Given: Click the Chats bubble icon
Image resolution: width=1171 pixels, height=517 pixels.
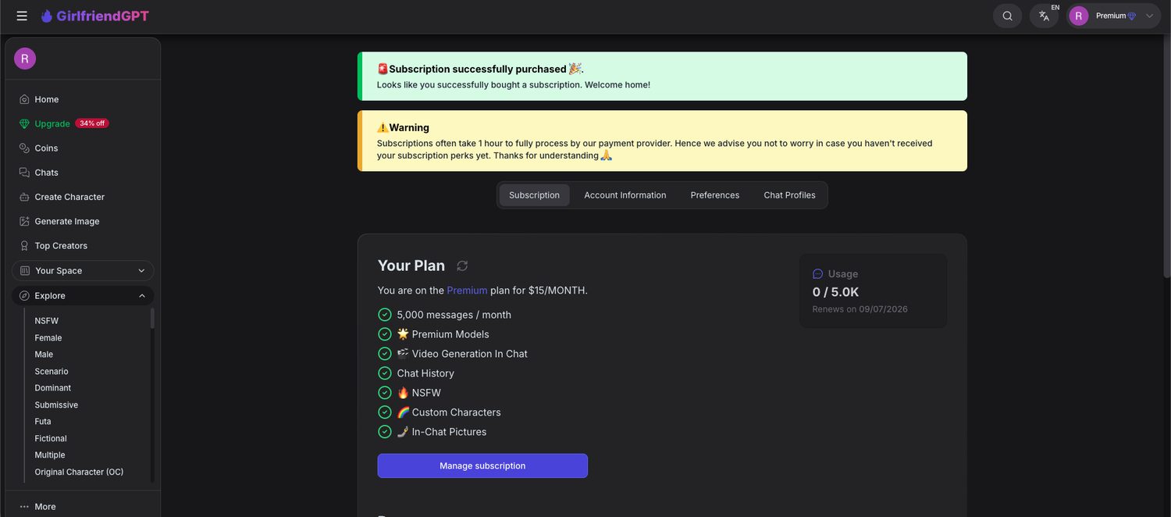Looking at the screenshot, I should [24, 172].
